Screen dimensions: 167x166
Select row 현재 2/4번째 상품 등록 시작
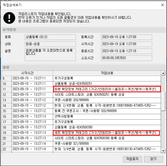coord(81,106)
